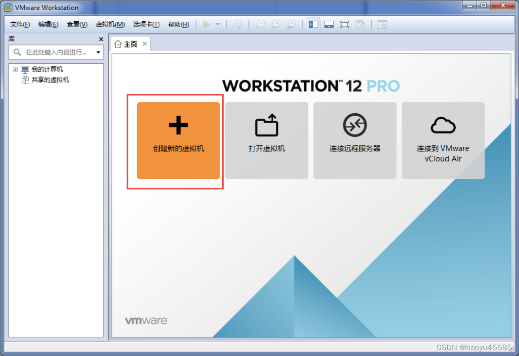519x356 pixels.
Task: Click the VMware Workstation title bar icon
Action: [8, 7]
